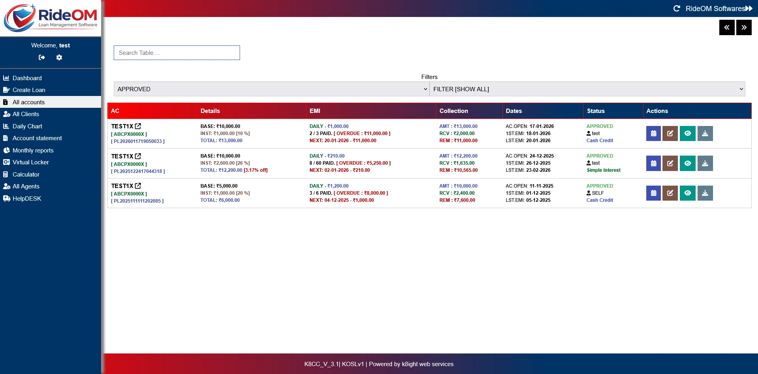This screenshot has width=758, height=374.
Task: Click the external link icon beside first TEST1X
Action: 138,126
